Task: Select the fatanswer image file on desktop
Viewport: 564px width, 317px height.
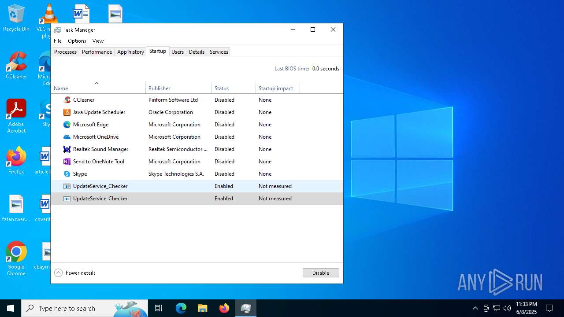Action: pyautogui.click(x=16, y=208)
